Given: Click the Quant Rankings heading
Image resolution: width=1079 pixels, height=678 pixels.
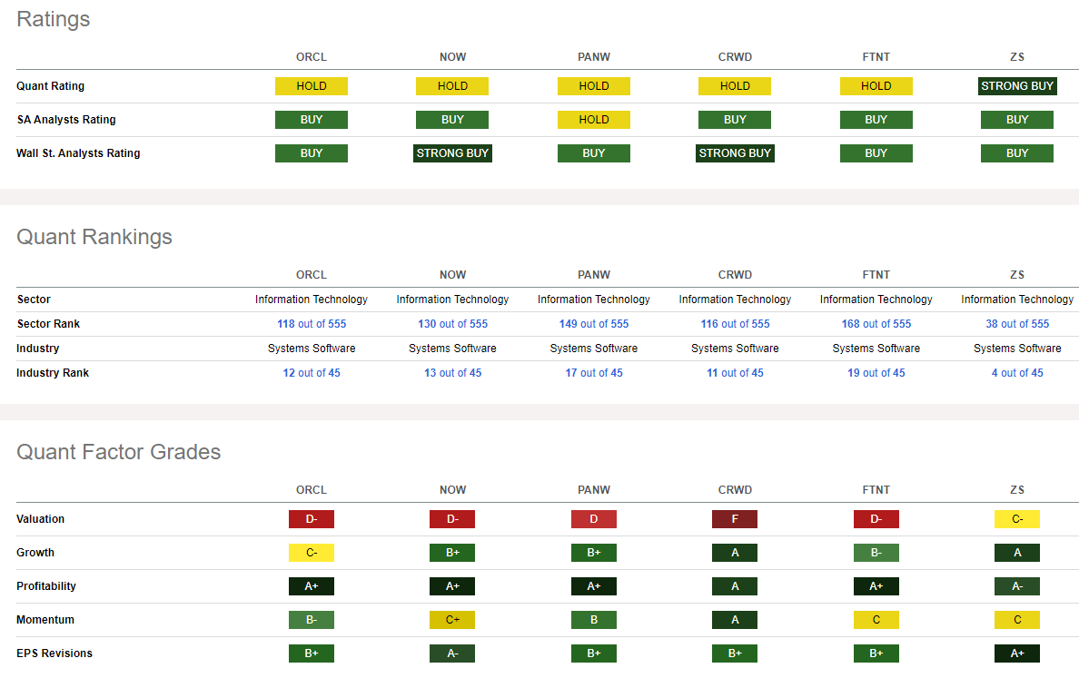Looking at the screenshot, I should 94,237.
